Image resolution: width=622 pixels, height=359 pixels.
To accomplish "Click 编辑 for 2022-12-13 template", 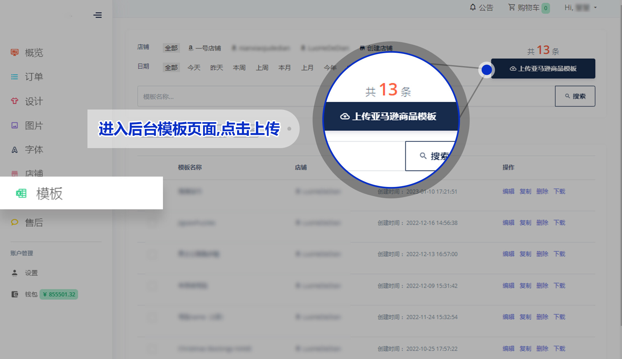I will click(x=508, y=254).
